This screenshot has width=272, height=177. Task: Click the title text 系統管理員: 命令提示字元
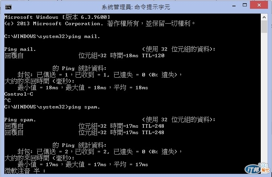136,7
